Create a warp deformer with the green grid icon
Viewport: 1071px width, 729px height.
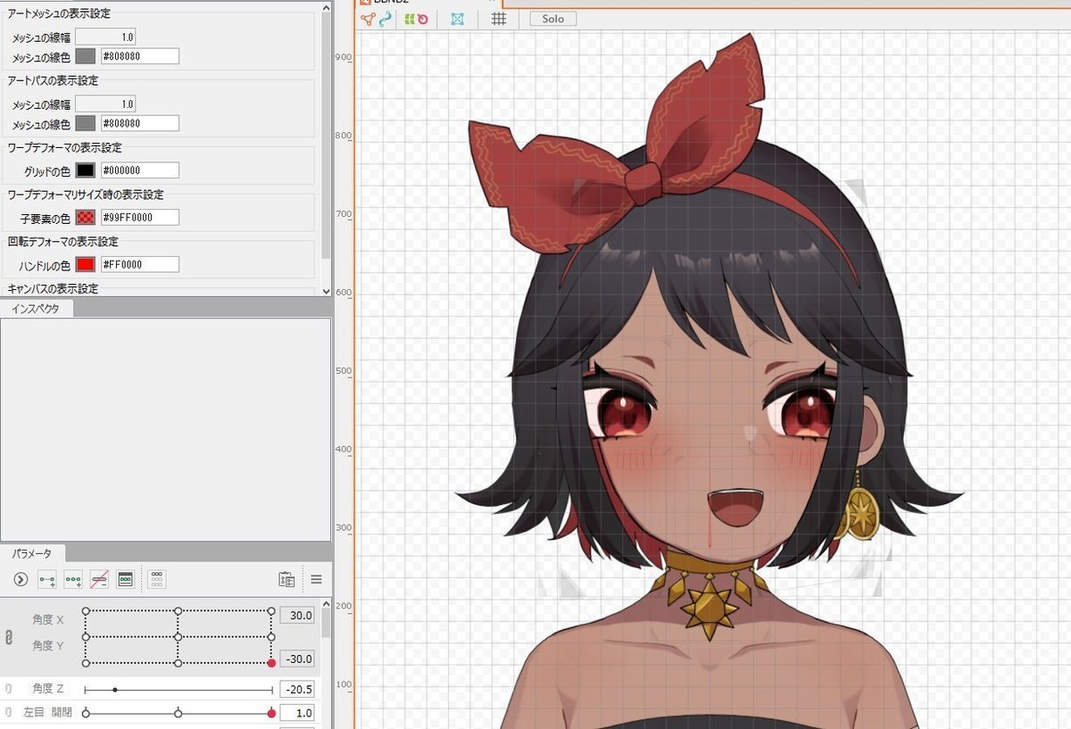(410, 19)
